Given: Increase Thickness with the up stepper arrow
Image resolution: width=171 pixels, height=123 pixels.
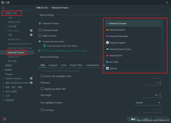Looking at the screenshot, I should (x=160, y=82).
